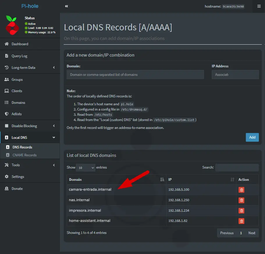Click Showing 1 to 4 of 4 entries

[x=86, y=233]
